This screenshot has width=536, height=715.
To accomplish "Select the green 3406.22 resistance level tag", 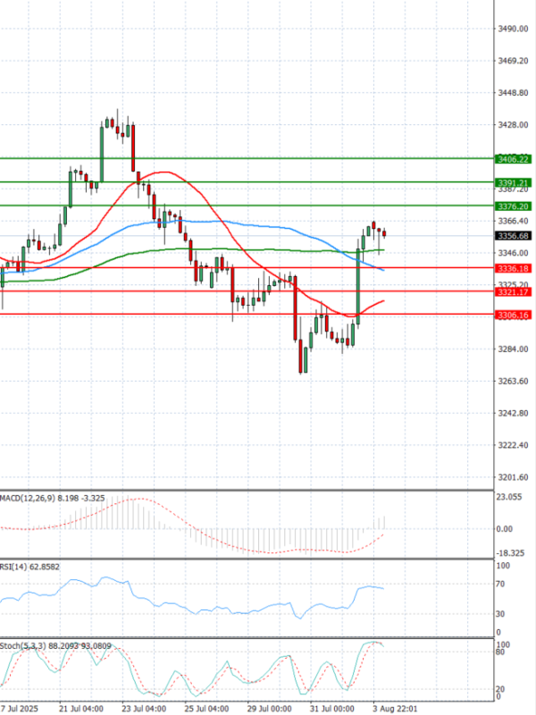I will (x=513, y=159).
